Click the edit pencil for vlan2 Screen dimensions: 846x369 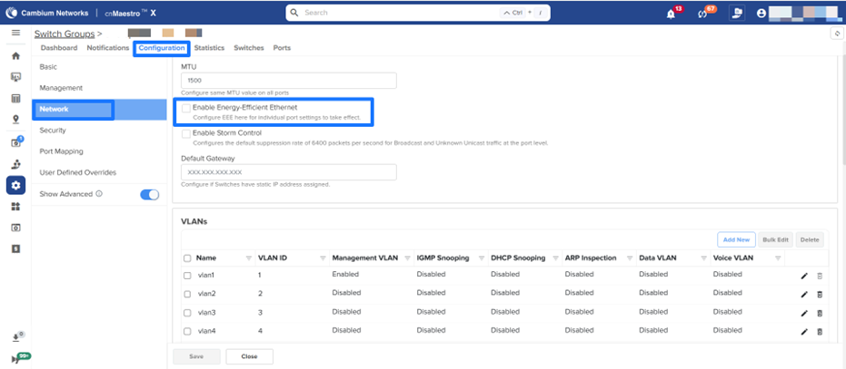803,294
